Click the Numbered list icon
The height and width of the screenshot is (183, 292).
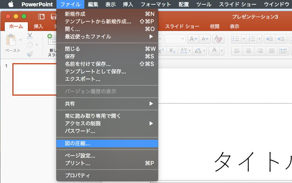(x=252, y=39)
